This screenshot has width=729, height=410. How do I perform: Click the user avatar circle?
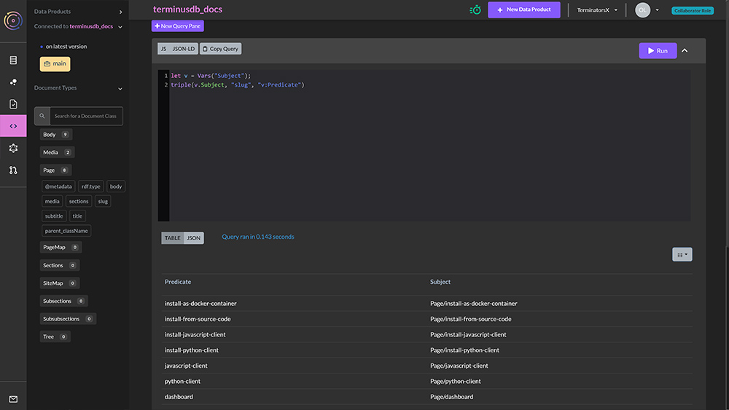click(x=642, y=10)
